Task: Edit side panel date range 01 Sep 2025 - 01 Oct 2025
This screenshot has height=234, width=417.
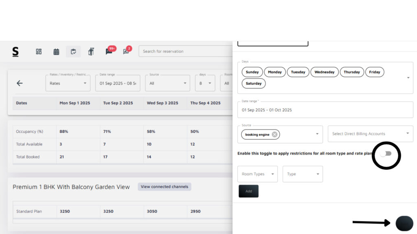Action: pos(325,110)
